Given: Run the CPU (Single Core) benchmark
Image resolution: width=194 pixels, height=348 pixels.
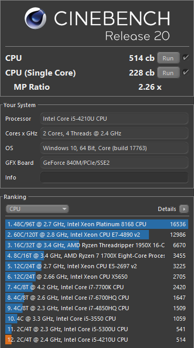Looking at the screenshot, I should point(168,72).
